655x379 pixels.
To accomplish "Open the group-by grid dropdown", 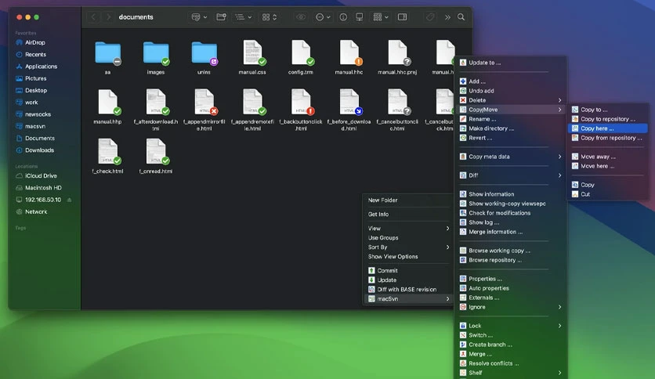I will [381, 17].
